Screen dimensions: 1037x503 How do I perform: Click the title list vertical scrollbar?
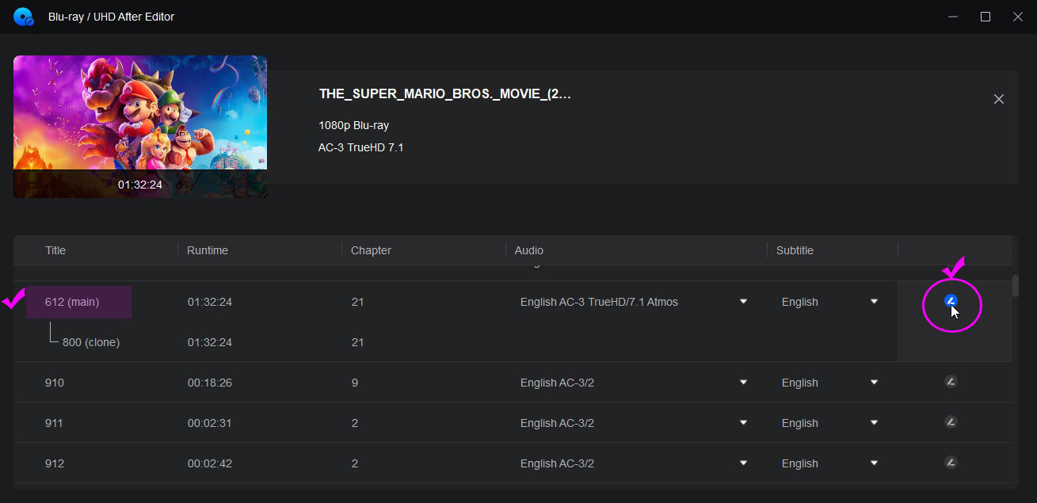click(1016, 286)
